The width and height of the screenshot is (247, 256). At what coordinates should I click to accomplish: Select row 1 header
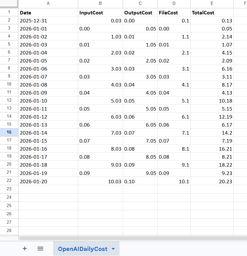(x=9, y=12)
